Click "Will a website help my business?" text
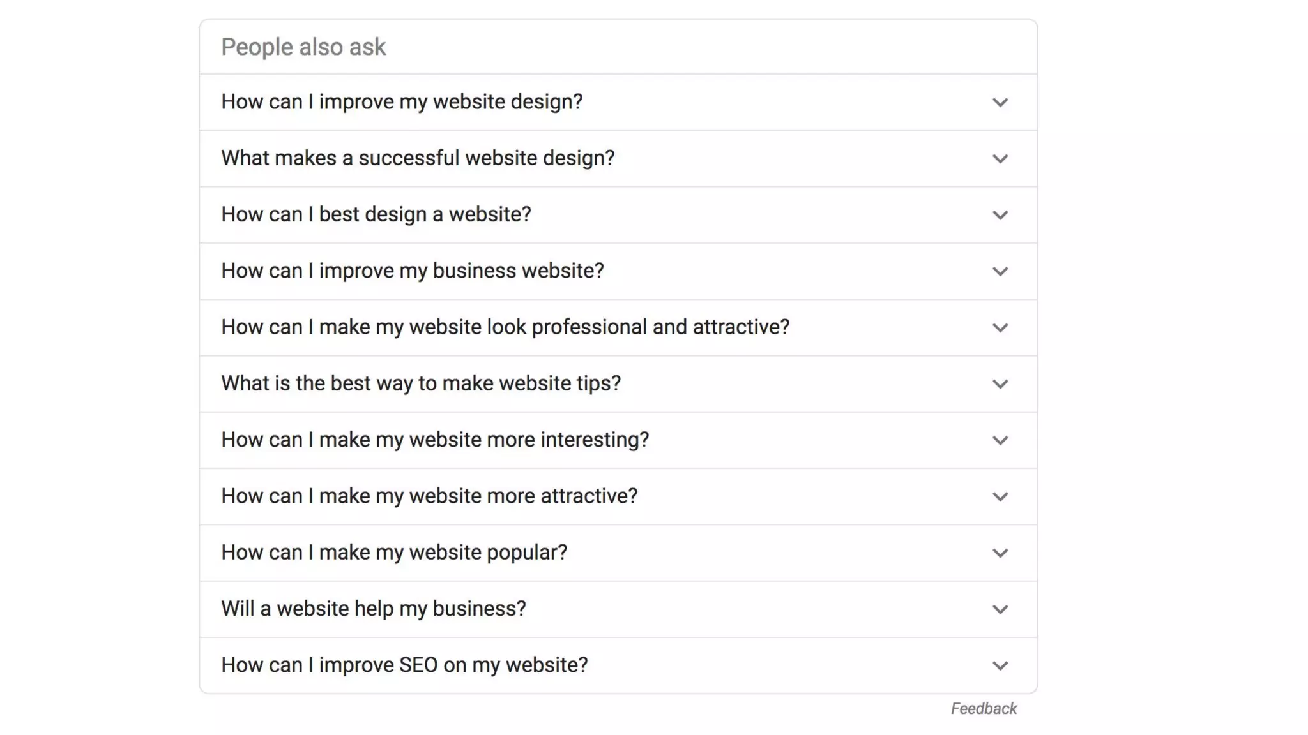1308x735 pixels. pyautogui.click(x=374, y=609)
